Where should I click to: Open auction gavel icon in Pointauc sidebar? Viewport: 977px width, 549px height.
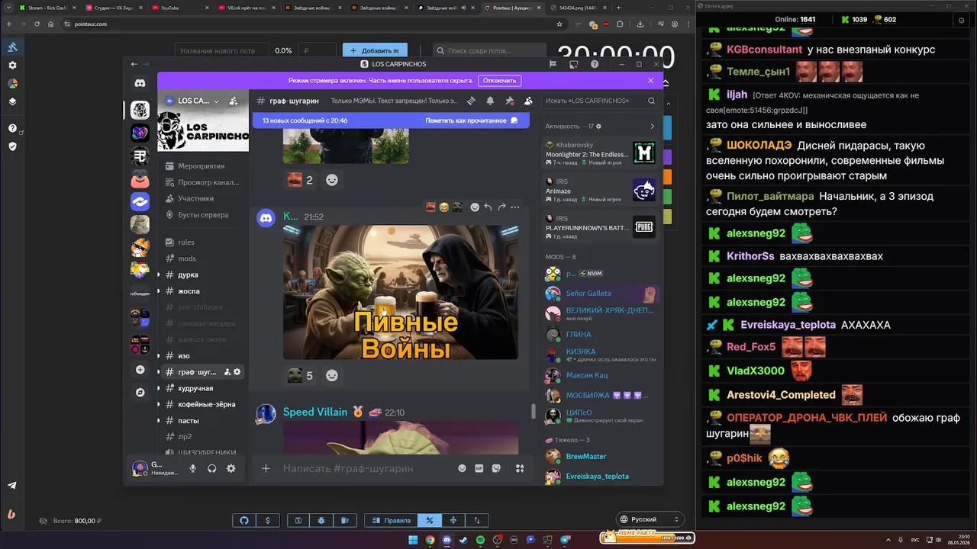pos(12,47)
